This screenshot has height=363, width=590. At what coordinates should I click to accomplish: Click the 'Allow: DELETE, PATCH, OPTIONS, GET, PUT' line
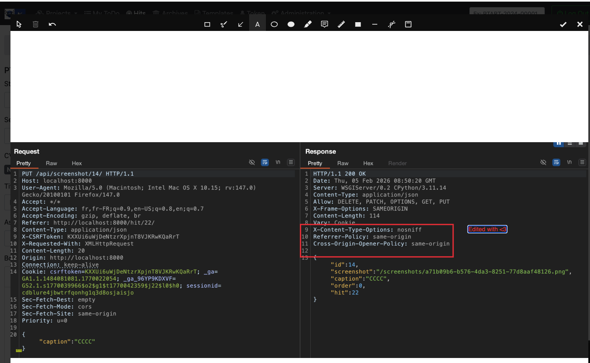(381, 202)
